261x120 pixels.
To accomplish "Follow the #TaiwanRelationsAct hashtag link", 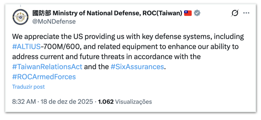I will (47, 67).
